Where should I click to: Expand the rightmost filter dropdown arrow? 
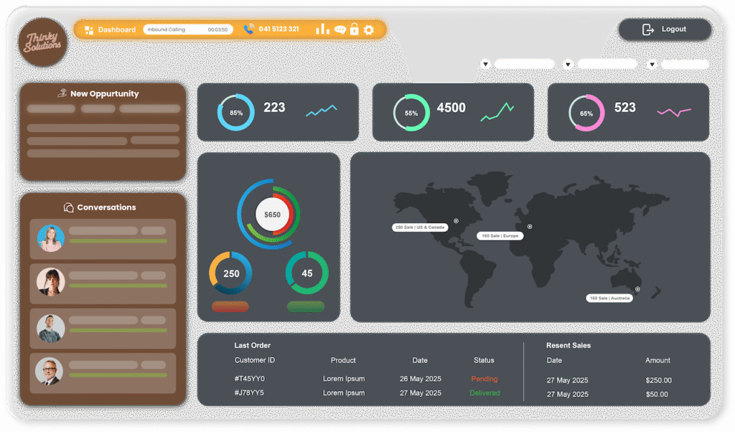[652, 65]
